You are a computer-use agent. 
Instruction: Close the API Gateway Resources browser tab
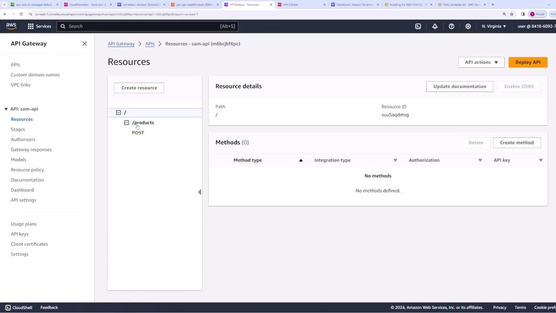coord(271,4)
